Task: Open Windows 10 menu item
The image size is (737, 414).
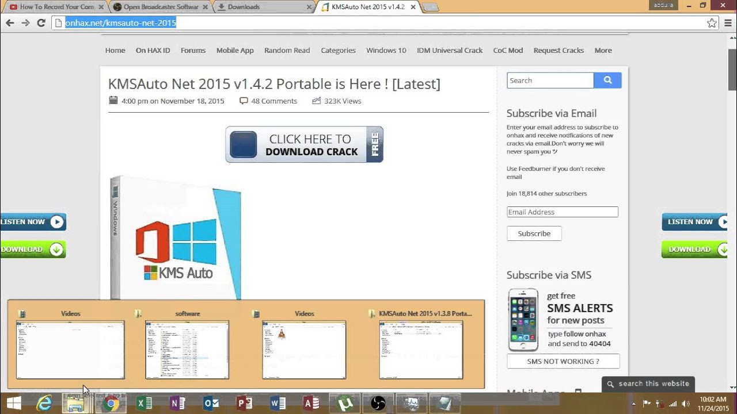Action: [x=386, y=50]
